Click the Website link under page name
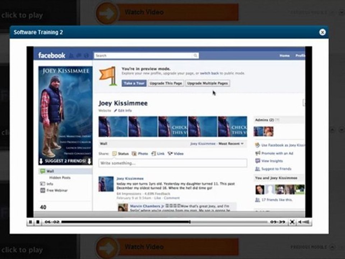This screenshot has width=345, height=259. point(105,110)
